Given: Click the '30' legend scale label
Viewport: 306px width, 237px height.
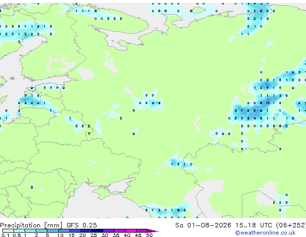Looking at the screenshot, I should pyautogui.click(x=105, y=235).
